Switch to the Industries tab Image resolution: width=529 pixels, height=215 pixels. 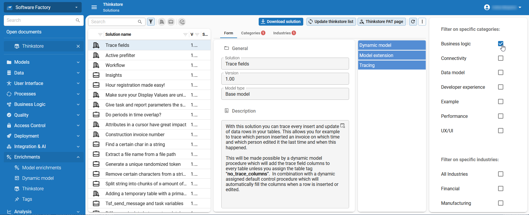(284, 33)
